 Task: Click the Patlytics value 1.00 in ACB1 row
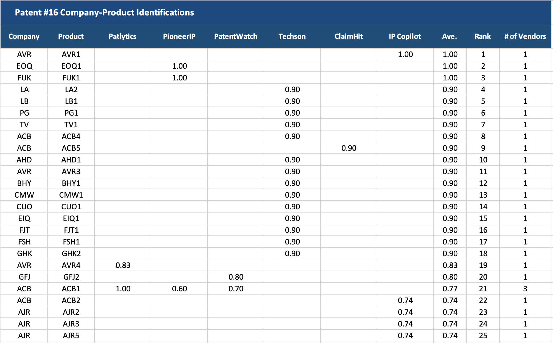pyautogui.click(x=123, y=289)
